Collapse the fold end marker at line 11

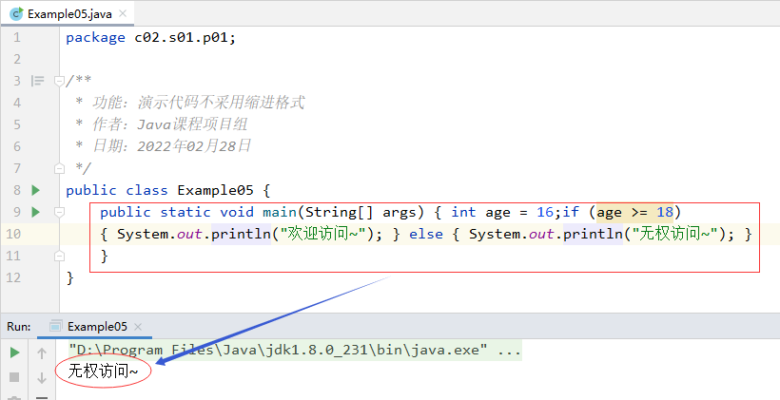(59, 256)
